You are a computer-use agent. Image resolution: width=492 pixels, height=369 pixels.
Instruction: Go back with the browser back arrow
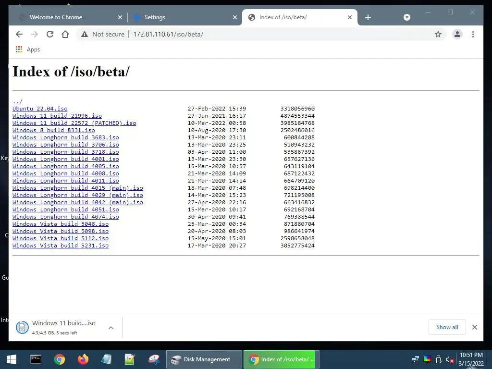coord(19,34)
